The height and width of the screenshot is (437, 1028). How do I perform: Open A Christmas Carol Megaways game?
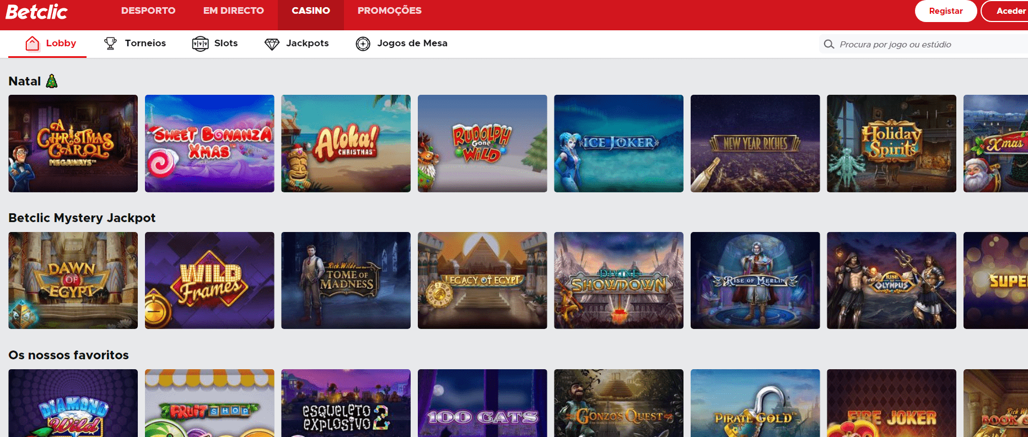click(x=73, y=143)
